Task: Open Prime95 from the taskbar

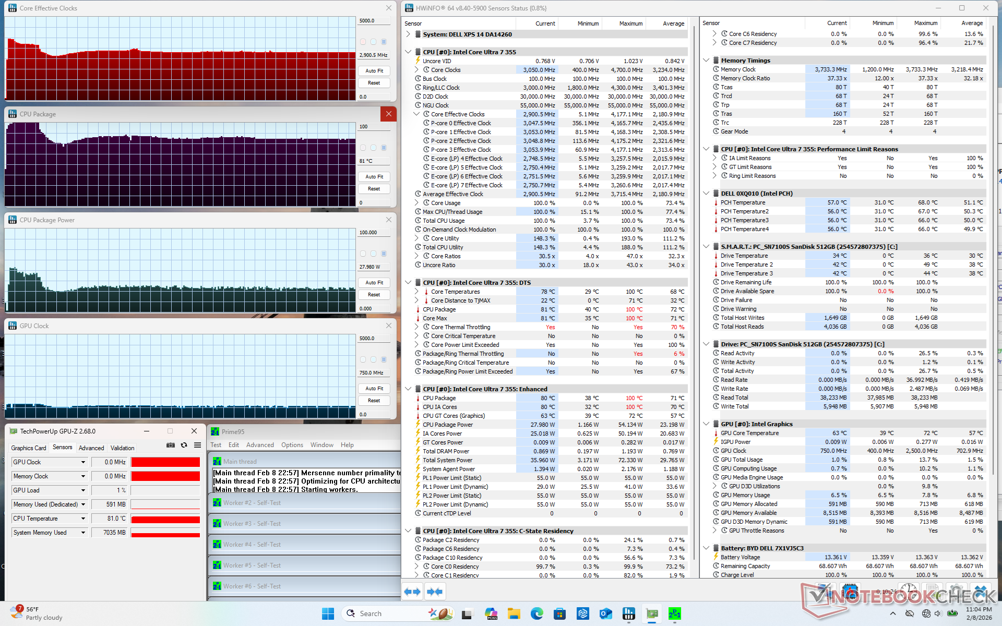Action: pyautogui.click(x=675, y=613)
